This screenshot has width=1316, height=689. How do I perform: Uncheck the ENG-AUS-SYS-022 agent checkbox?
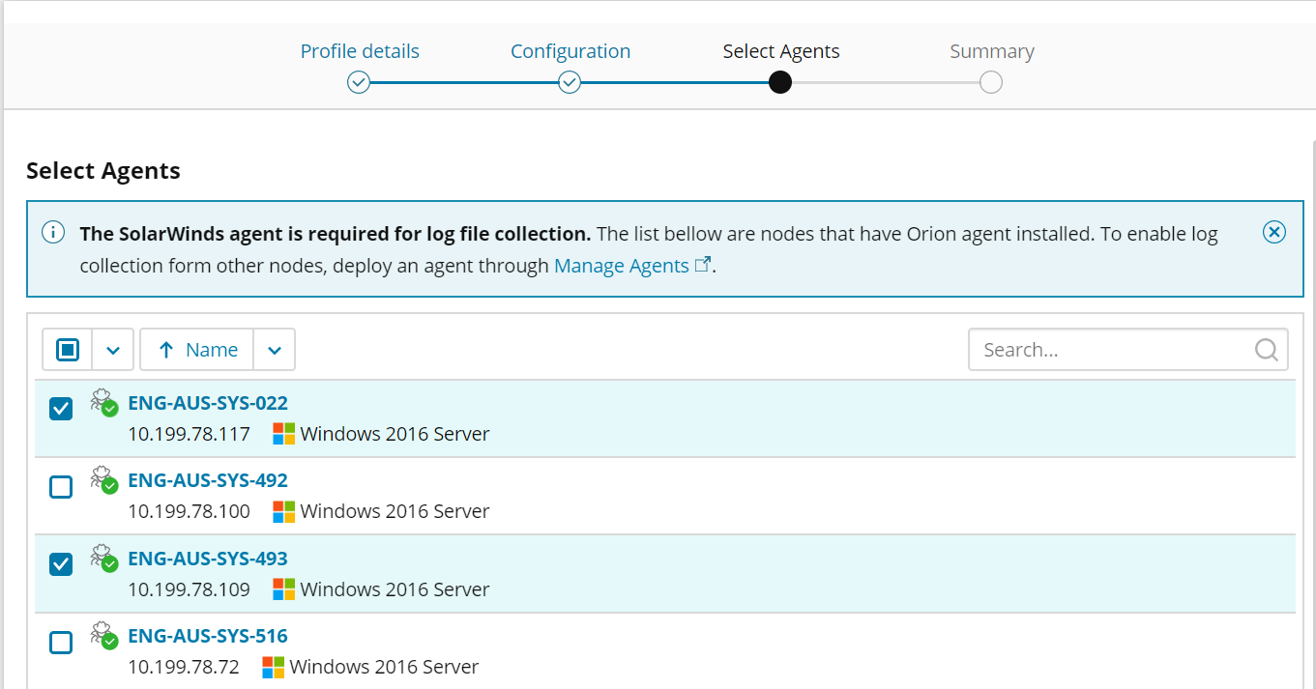click(61, 409)
